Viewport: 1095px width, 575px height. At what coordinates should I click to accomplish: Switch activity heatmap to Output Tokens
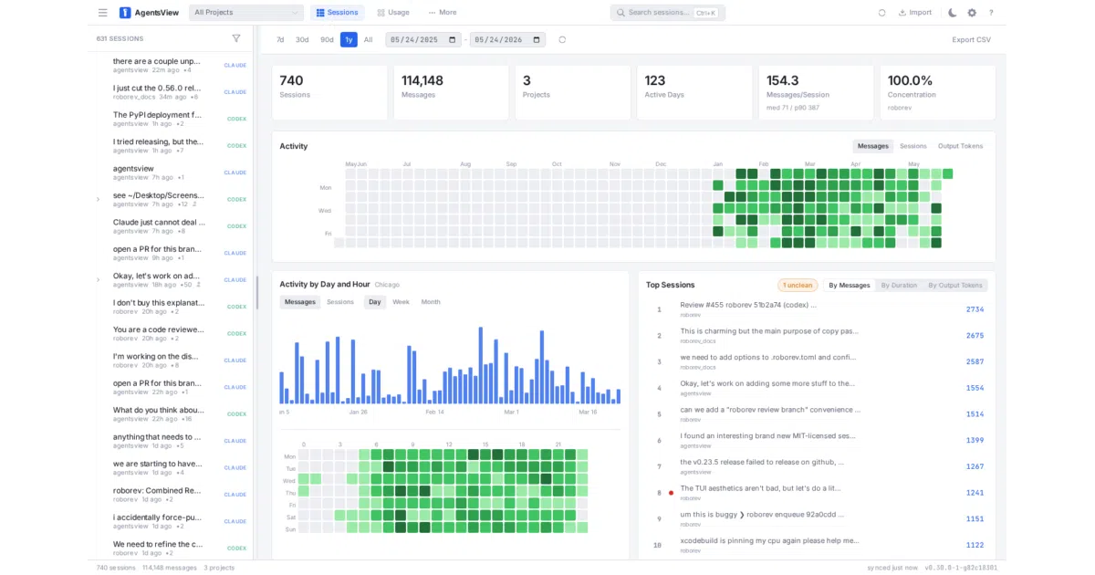pyautogui.click(x=961, y=146)
